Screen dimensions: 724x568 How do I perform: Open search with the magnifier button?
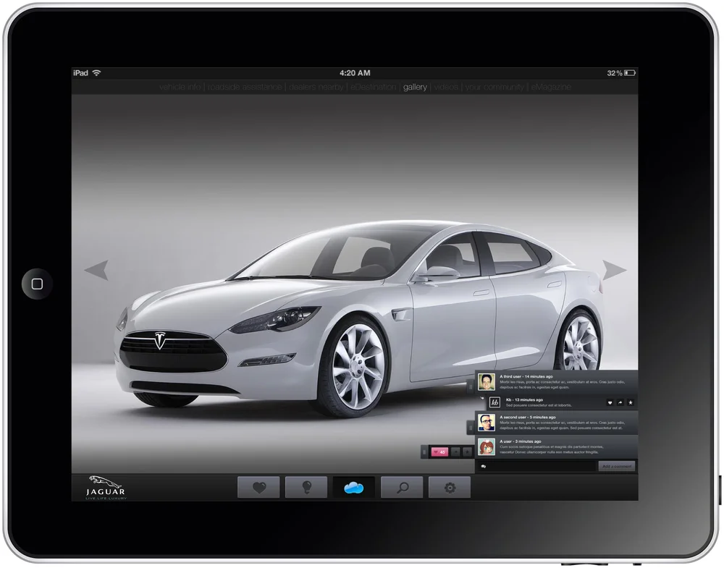pyautogui.click(x=402, y=487)
